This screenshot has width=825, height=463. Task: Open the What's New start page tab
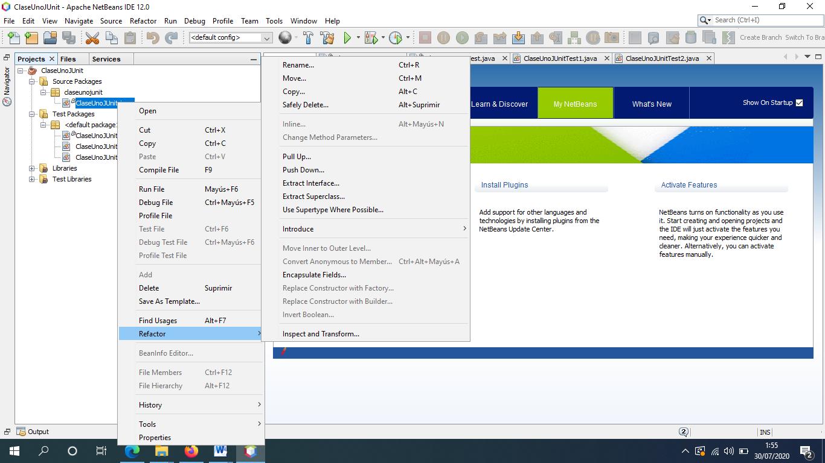click(x=652, y=104)
